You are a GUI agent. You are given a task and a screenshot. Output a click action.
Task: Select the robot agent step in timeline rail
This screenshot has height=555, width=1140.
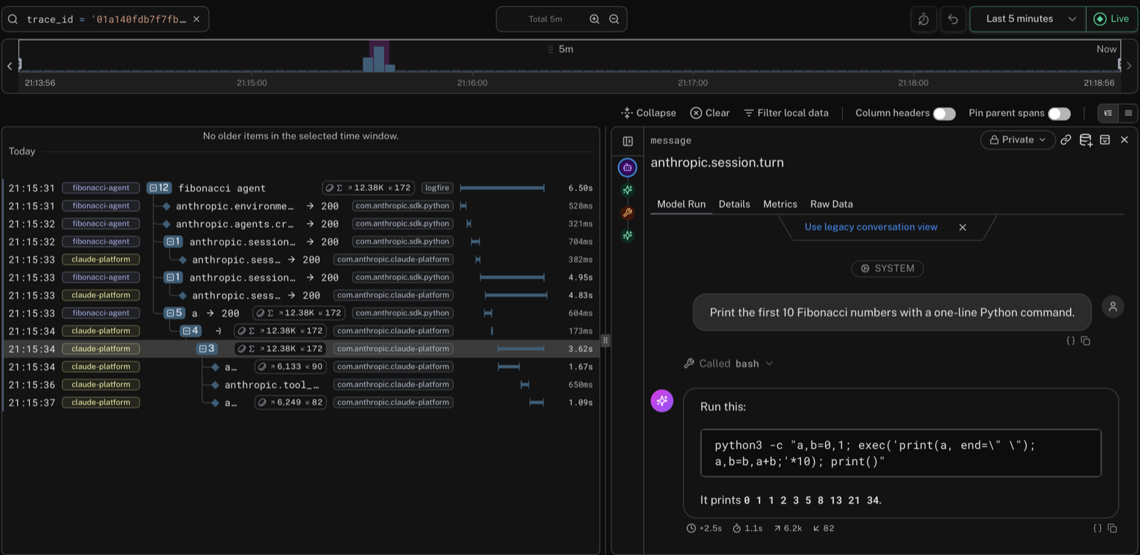[628, 167]
